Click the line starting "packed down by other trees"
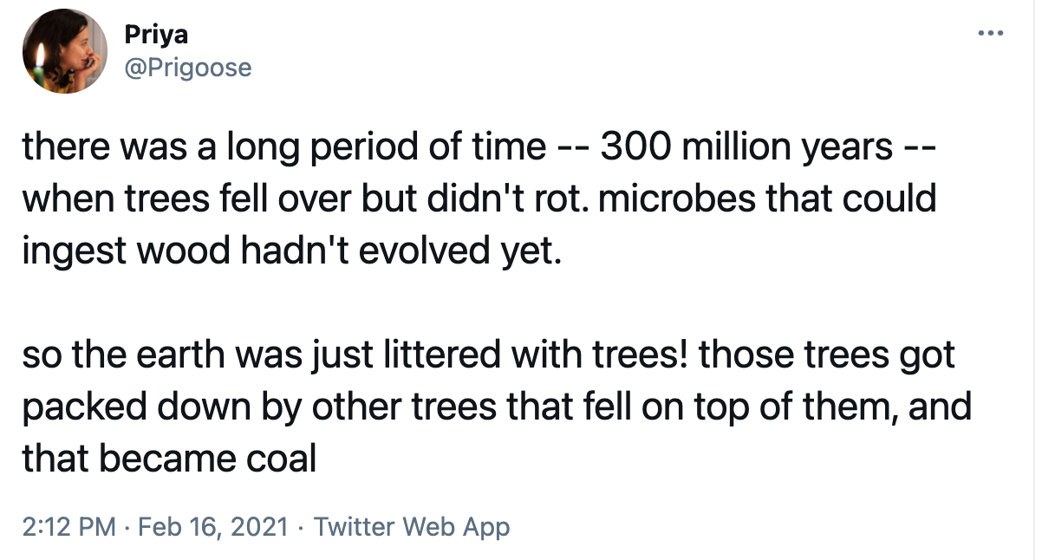The height and width of the screenshot is (560, 1042). [x=497, y=407]
